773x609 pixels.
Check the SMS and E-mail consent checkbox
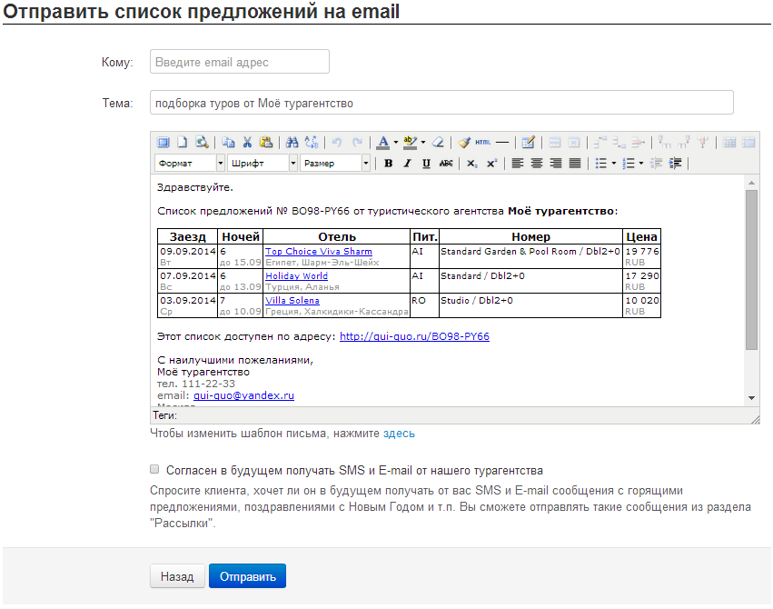pyautogui.click(x=154, y=471)
